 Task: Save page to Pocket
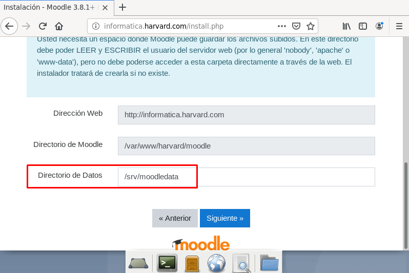click(296, 26)
